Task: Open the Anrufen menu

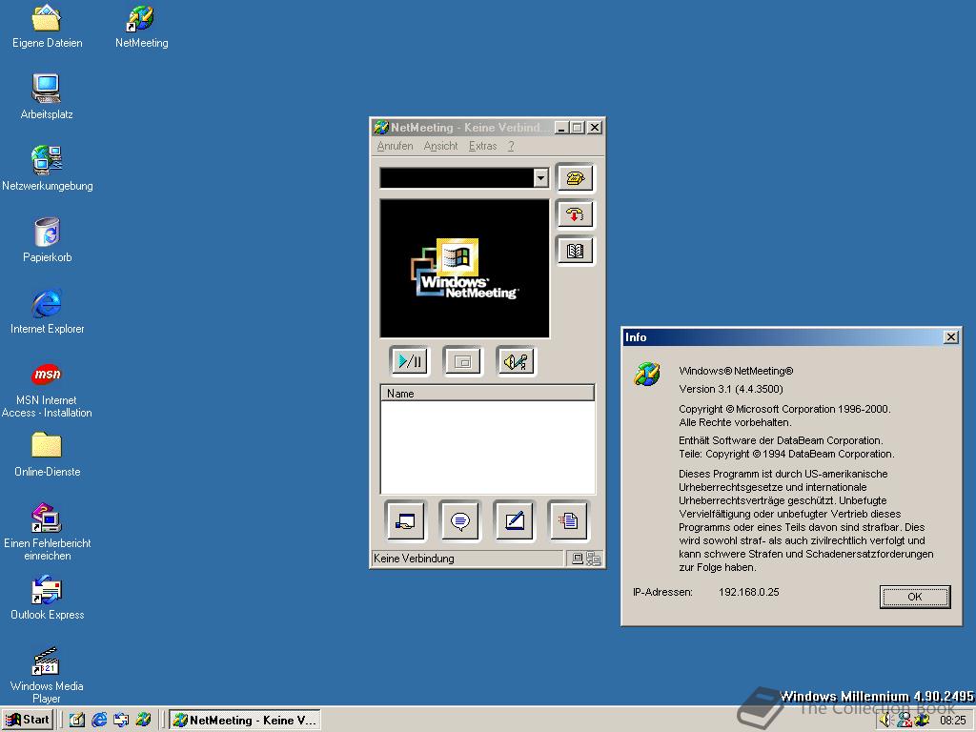Action: coord(395,146)
